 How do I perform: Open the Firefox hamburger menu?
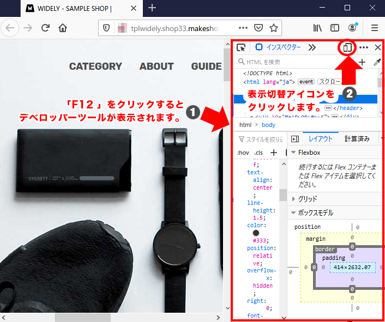[x=375, y=28]
